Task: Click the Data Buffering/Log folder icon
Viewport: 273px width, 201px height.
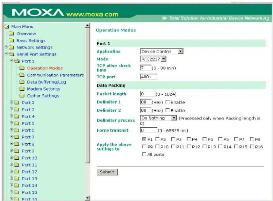Action: click(22, 82)
